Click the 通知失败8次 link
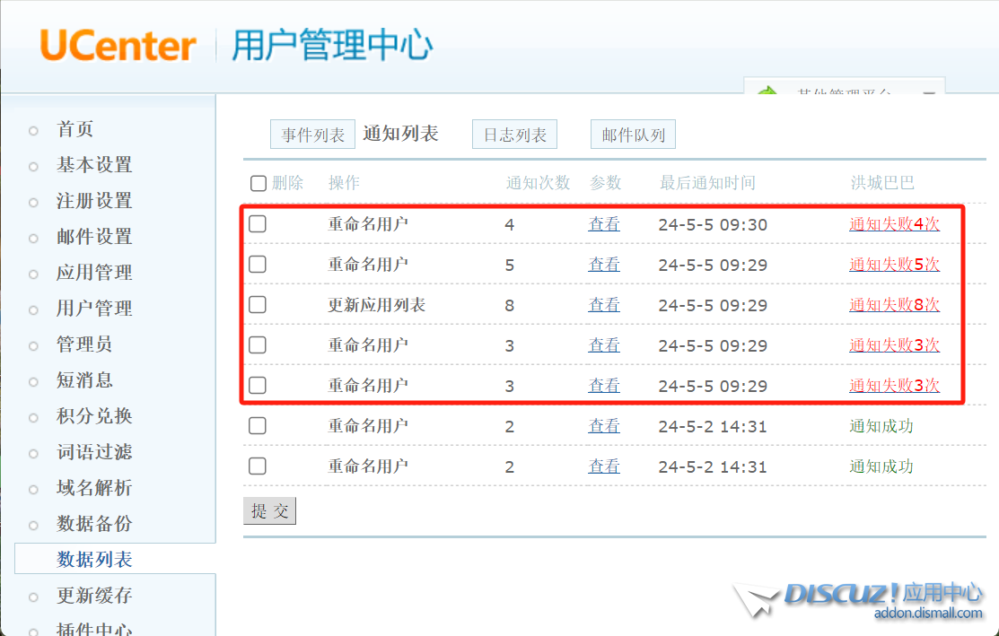Screen dimensions: 999x636 [894, 305]
